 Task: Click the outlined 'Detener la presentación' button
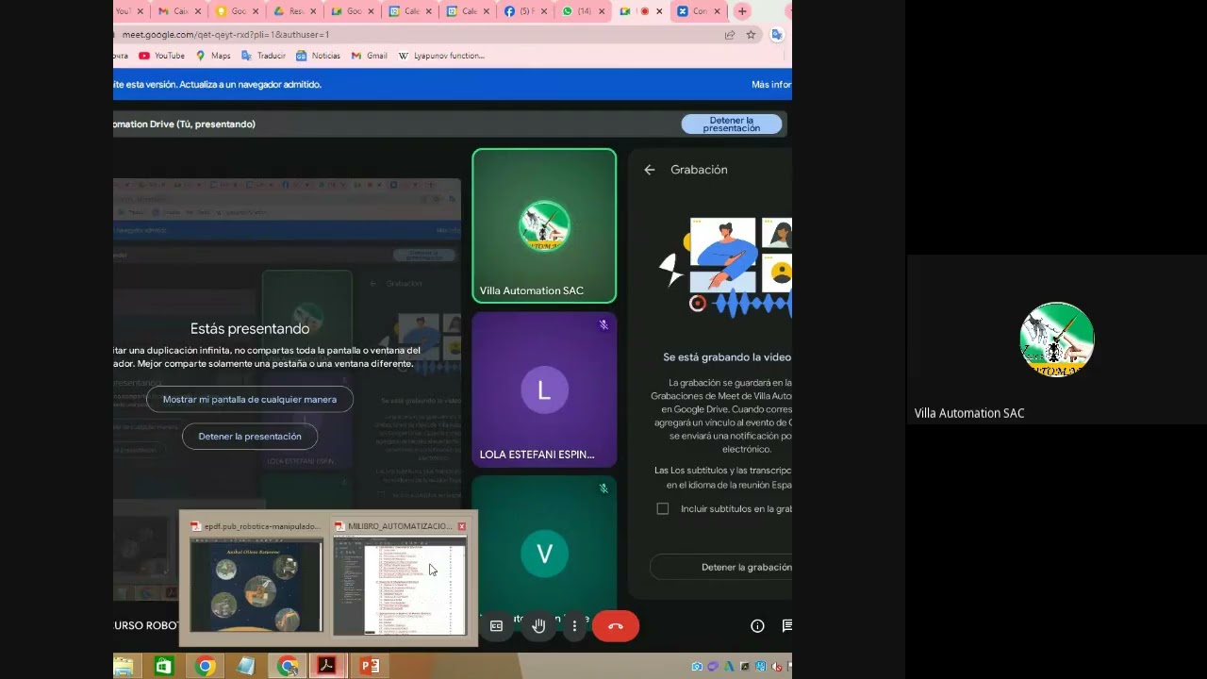coord(250,437)
